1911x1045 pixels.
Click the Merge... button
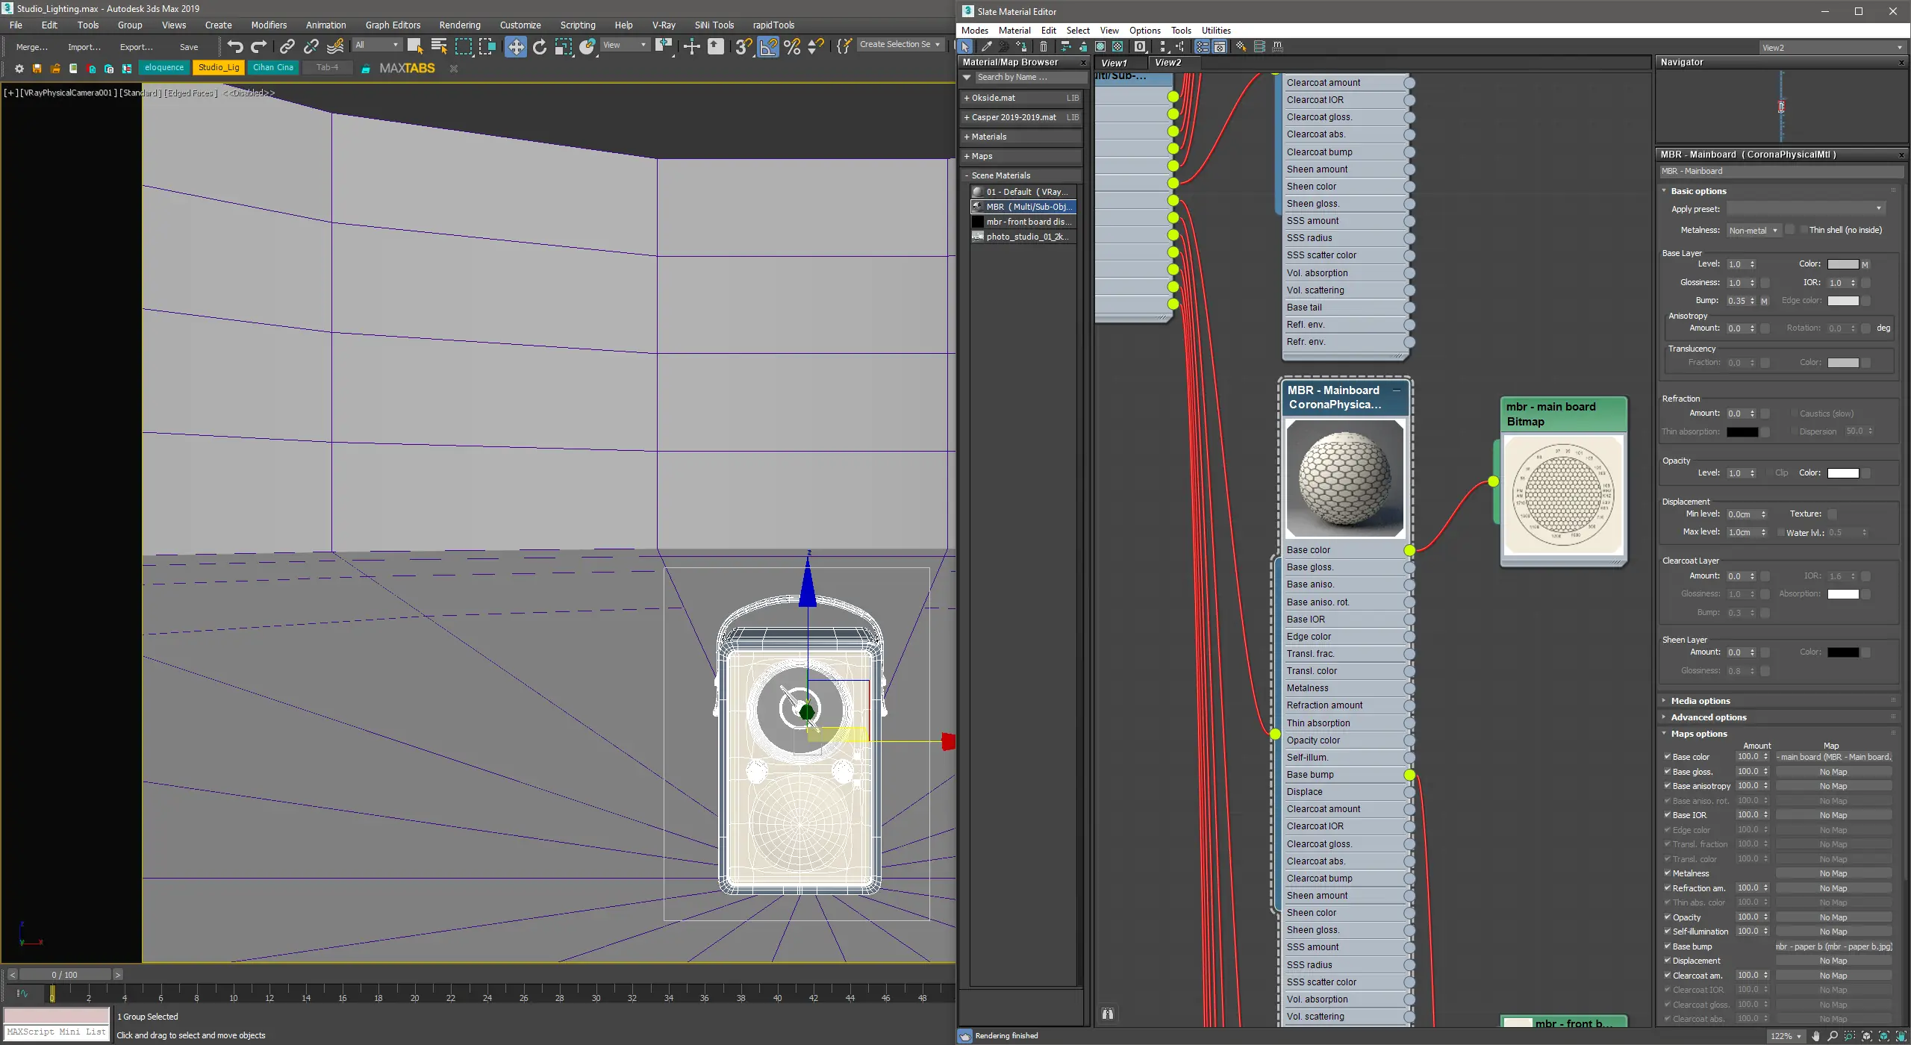[31, 46]
